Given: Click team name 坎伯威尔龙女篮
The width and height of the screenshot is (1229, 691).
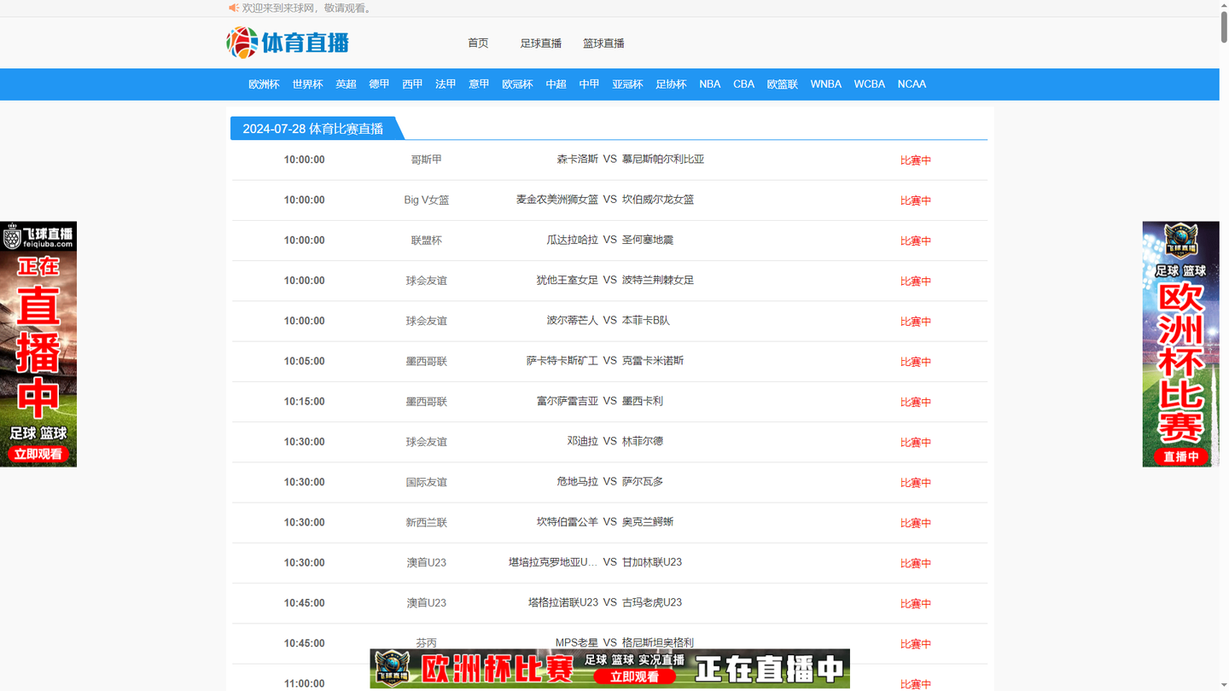Looking at the screenshot, I should pos(658,199).
